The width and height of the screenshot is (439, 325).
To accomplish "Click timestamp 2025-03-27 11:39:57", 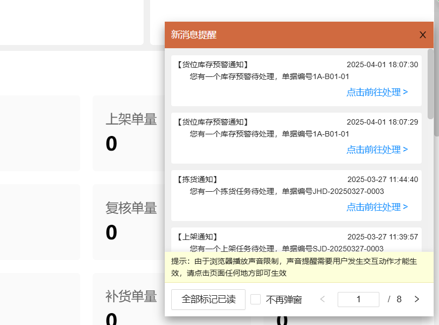I will click(383, 237).
